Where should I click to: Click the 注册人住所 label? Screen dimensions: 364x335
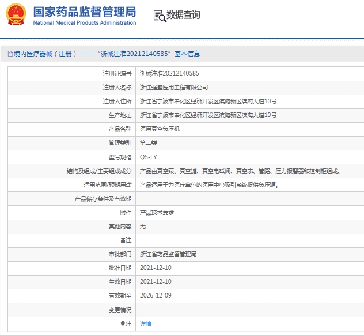pyautogui.click(x=117, y=101)
